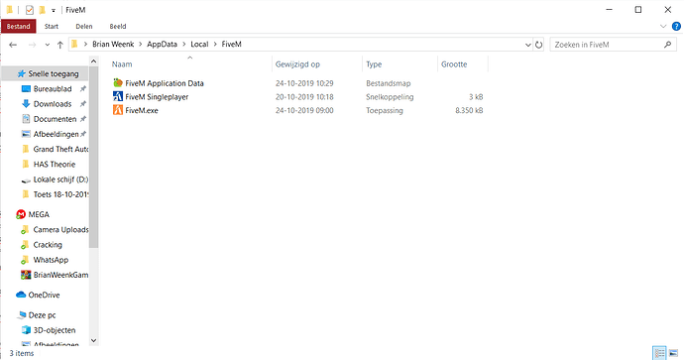Click the search magnifier icon
Image resolution: width=684 pixels, height=360 pixels.
[667, 44]
